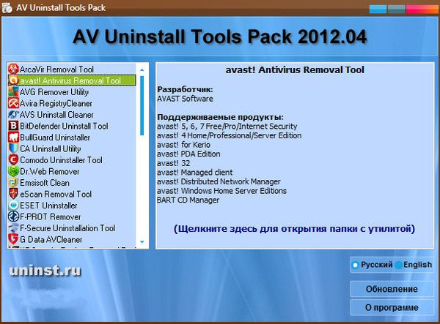Select Comodo Uninstaller Tool entry
Viewport: 440px width, 324px height.
pyautogui.click(x=72, y=160)
